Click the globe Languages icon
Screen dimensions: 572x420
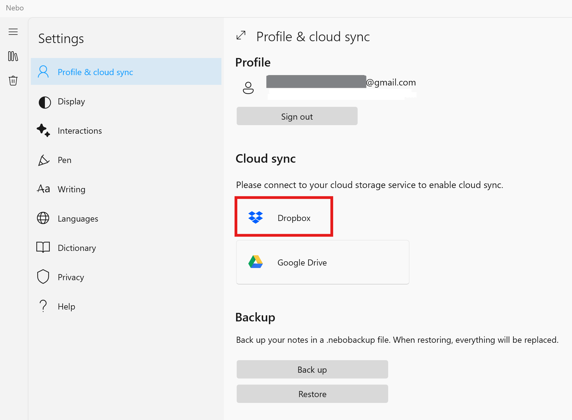(43, 218)
